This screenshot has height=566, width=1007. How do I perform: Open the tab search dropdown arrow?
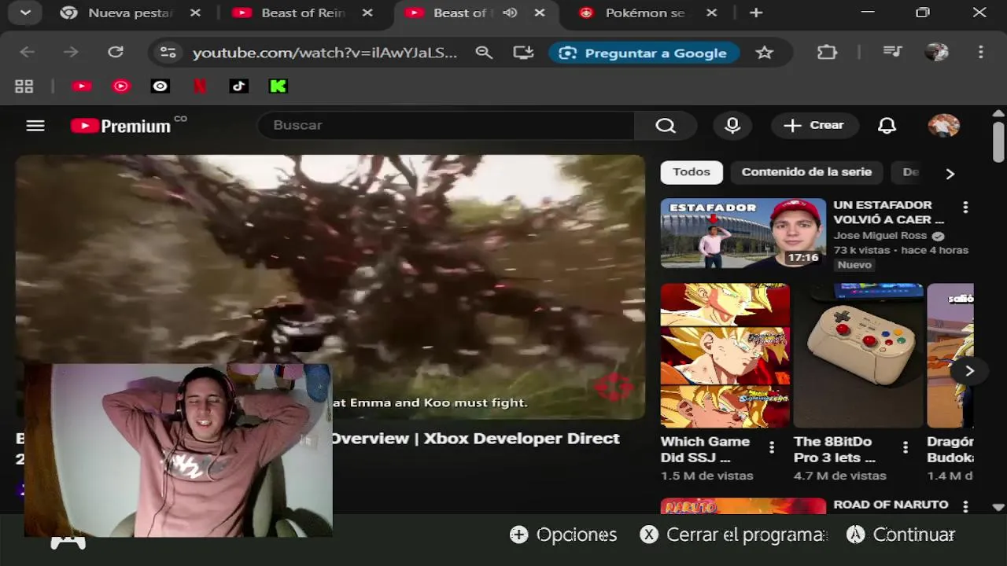[x=26, y=13]
